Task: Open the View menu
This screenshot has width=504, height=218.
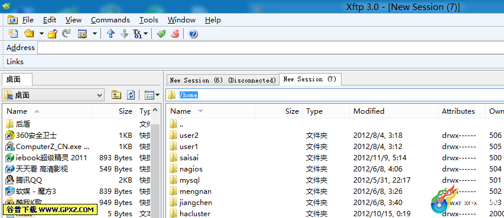Action: [74, 20]
